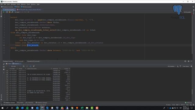Open the Windows notification center icon
Image resolution: width=195 pixels, height=110 pixels.
pyautogui.click(x=192, y=108)
